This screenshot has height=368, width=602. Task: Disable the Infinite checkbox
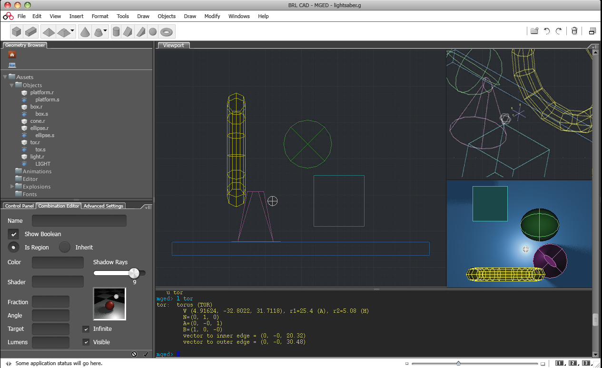point(86,328)
